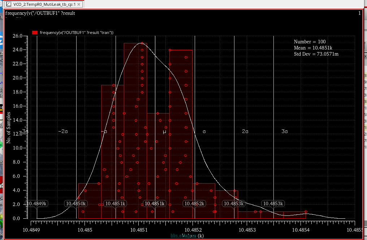The height and width of the screenshot is (240, 367).
Task: Click the 24.0 y-axis tick label
Action: click(17, 50)
